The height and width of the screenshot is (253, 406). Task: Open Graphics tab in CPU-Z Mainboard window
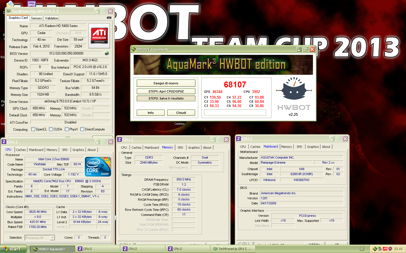[x=313, y=147]
